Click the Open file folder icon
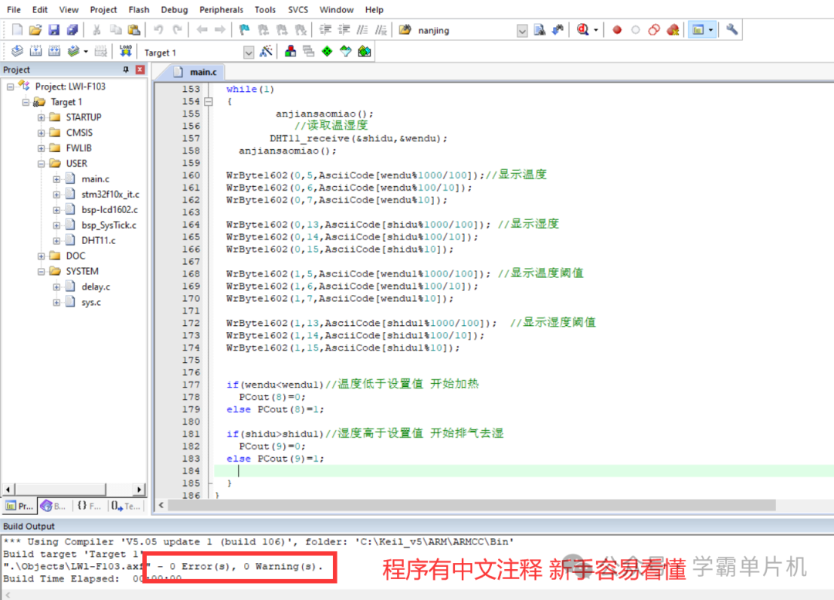The width and height of the screenshot is (834, 600). [x=36, y=30]
